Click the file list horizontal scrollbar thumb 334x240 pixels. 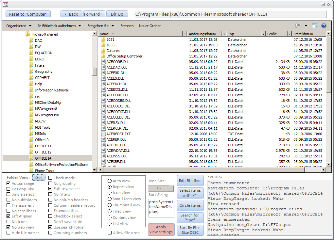203,170
